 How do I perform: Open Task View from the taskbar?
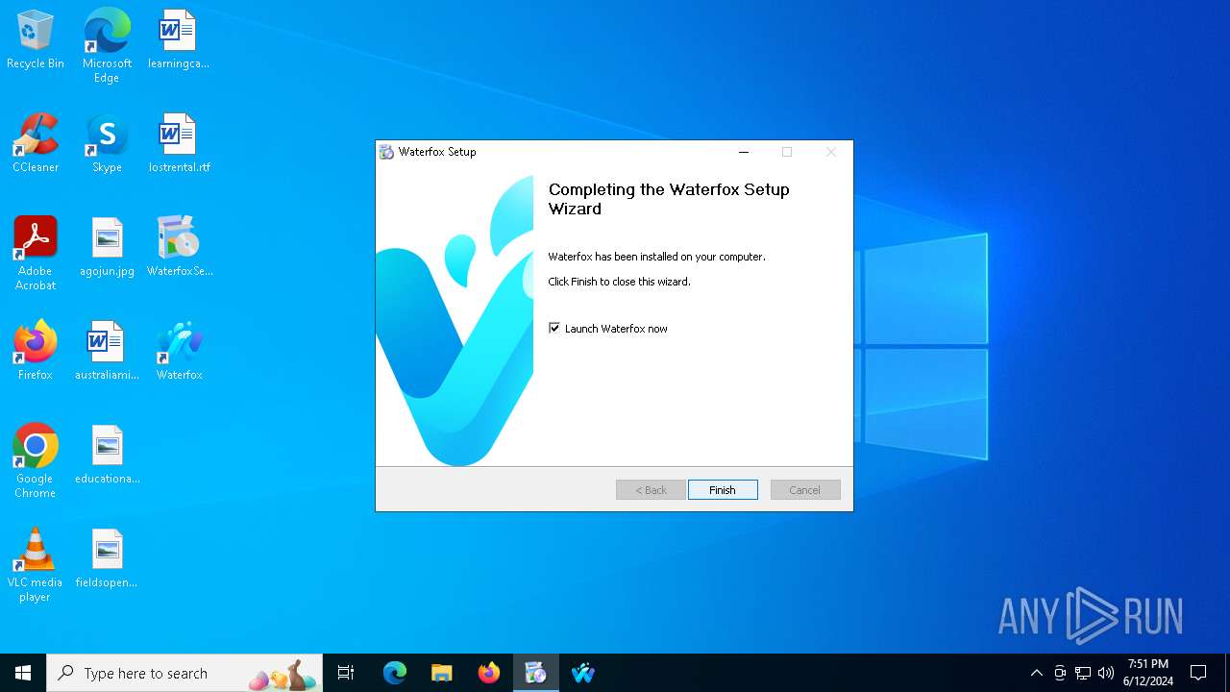click(346, 673)
